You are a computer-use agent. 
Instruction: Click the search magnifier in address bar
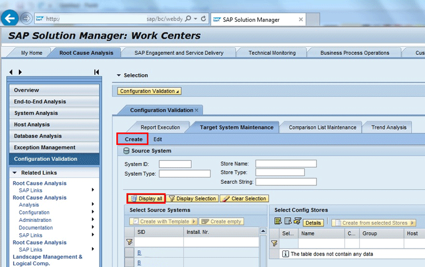188,18
